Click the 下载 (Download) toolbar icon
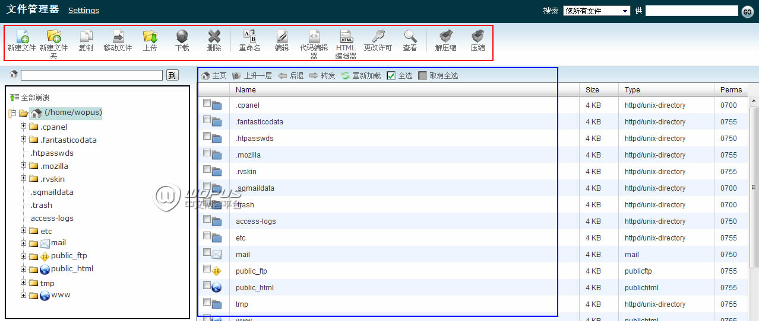 [x=182, y=36]
